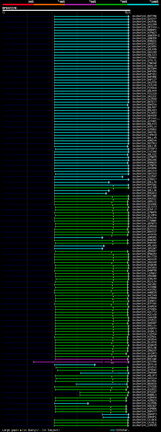Select UniRef100_Q9SDT1 label
Screen dimensions: 161x432
(144, 44)
